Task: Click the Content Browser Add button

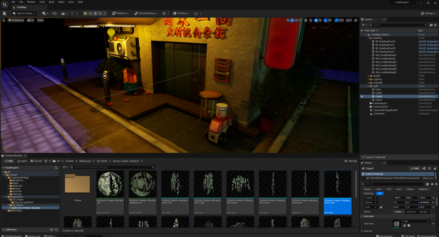Action: [x=9, y=161]
